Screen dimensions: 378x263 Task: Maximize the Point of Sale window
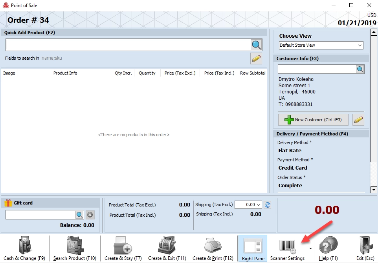[351, 5]
